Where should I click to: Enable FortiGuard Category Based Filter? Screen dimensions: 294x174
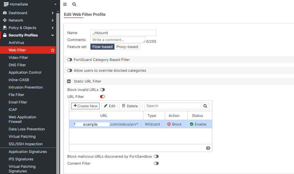(70, 60)
